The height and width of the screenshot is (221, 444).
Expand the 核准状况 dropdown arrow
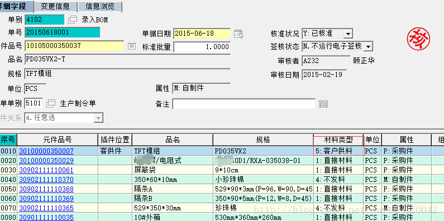click(x=348, y=33)
